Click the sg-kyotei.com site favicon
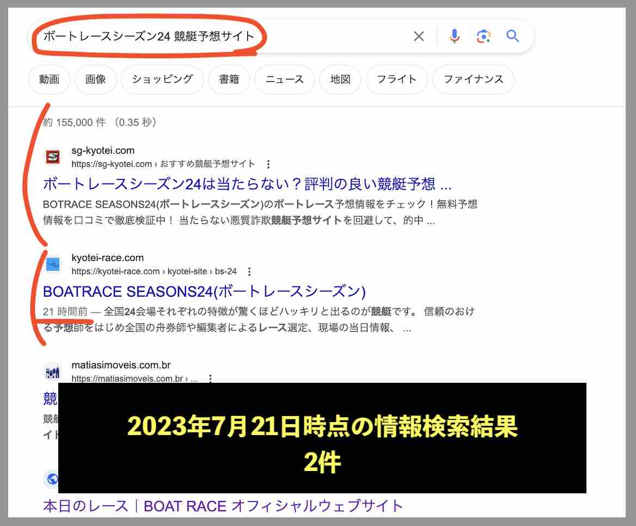636x526 pixels. 53,157
